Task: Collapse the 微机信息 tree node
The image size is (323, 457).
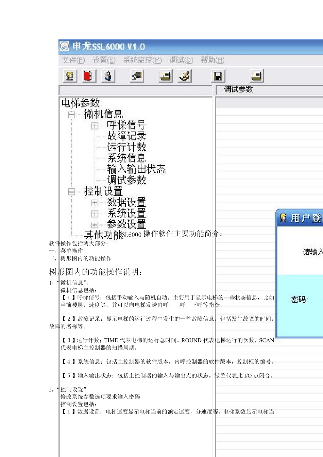Action: pyautogui.click(x=71, y=115)
